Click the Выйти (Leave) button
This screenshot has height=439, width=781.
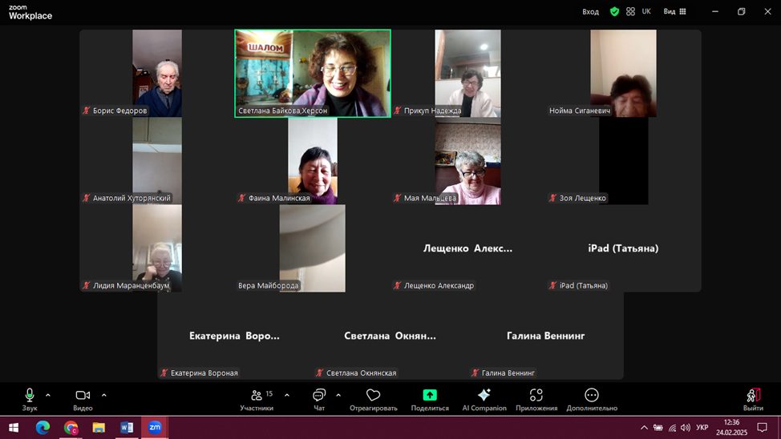point(753,399)
